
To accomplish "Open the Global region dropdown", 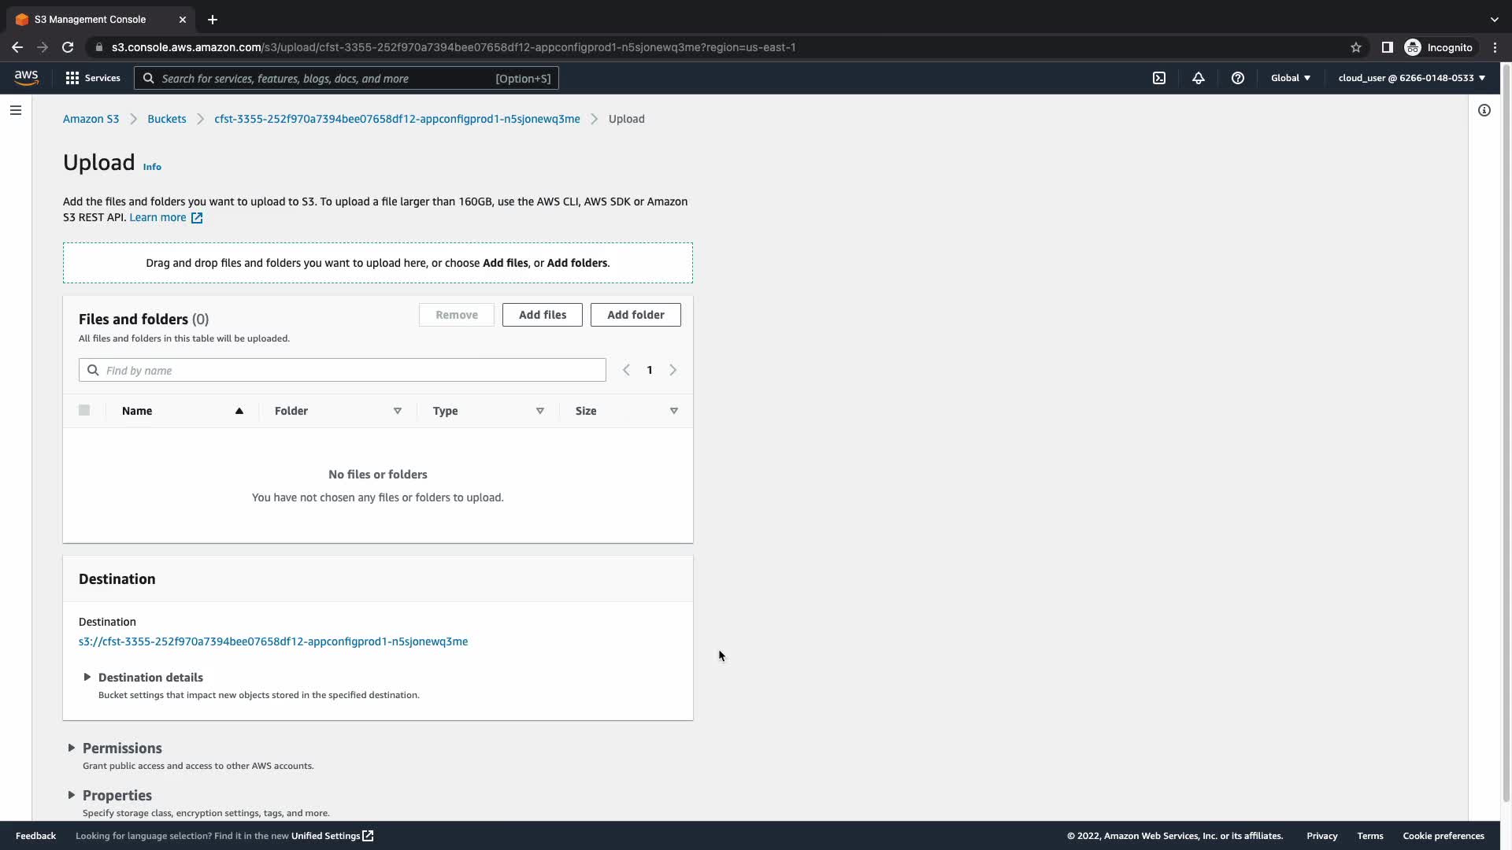I will [1290, 78].
